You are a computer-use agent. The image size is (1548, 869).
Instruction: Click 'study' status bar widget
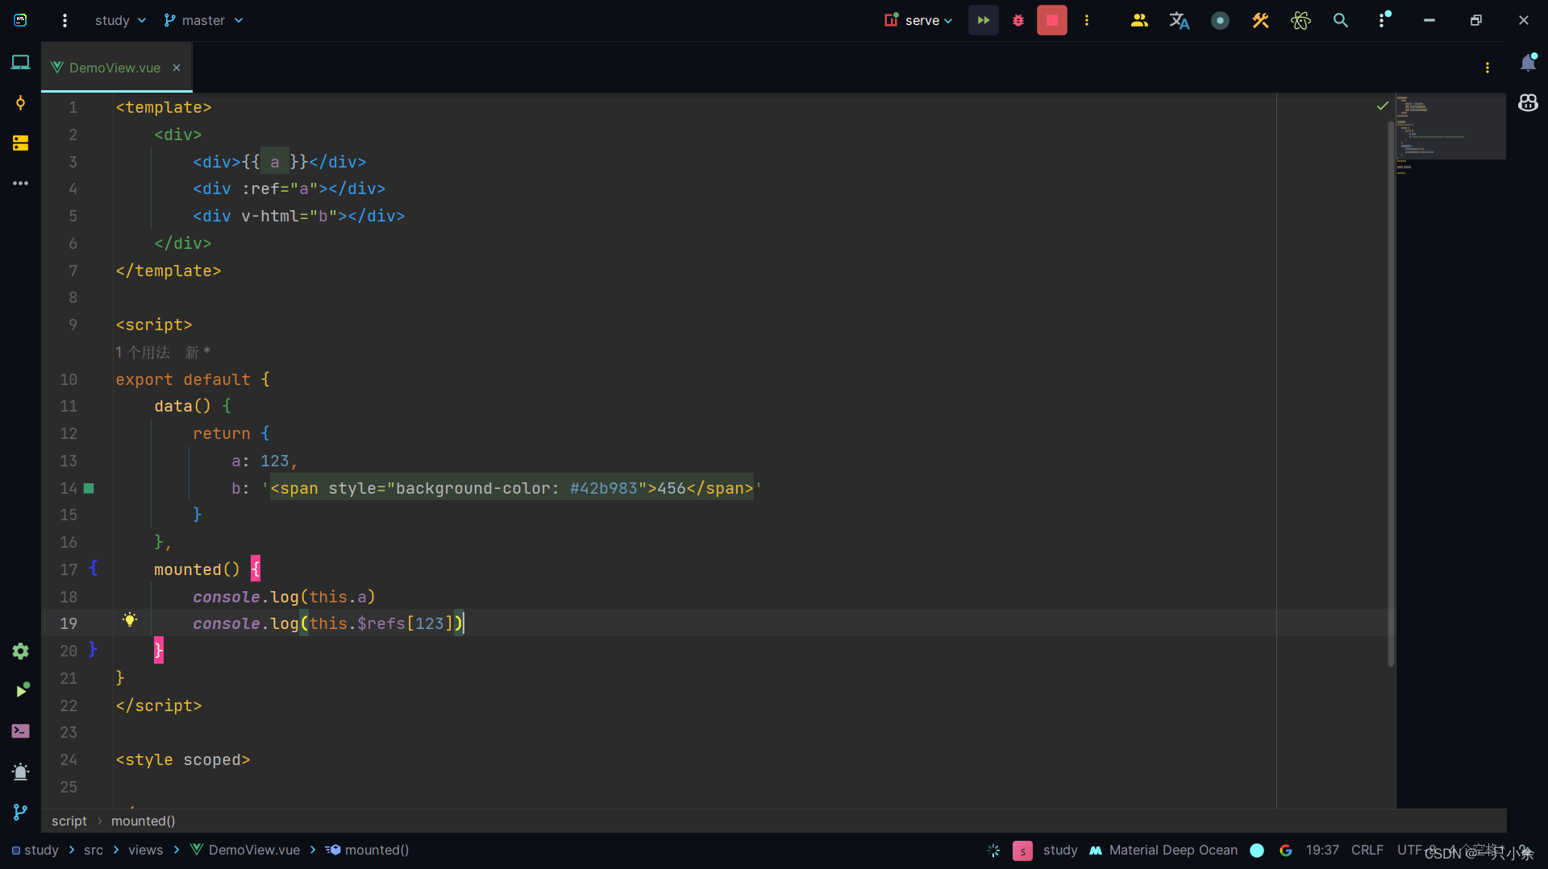pos(1060,850)
